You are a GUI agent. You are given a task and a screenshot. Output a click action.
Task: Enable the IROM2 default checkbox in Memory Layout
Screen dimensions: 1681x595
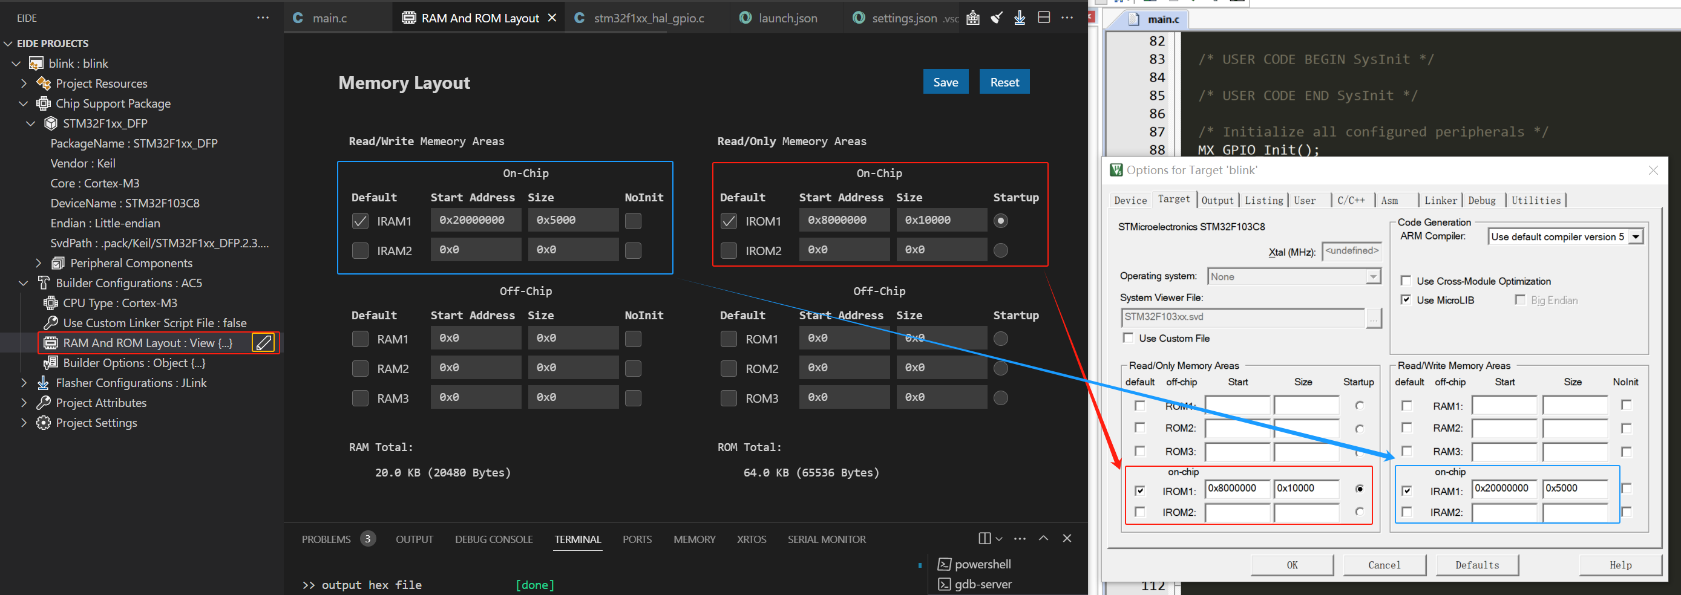(729, 250)
